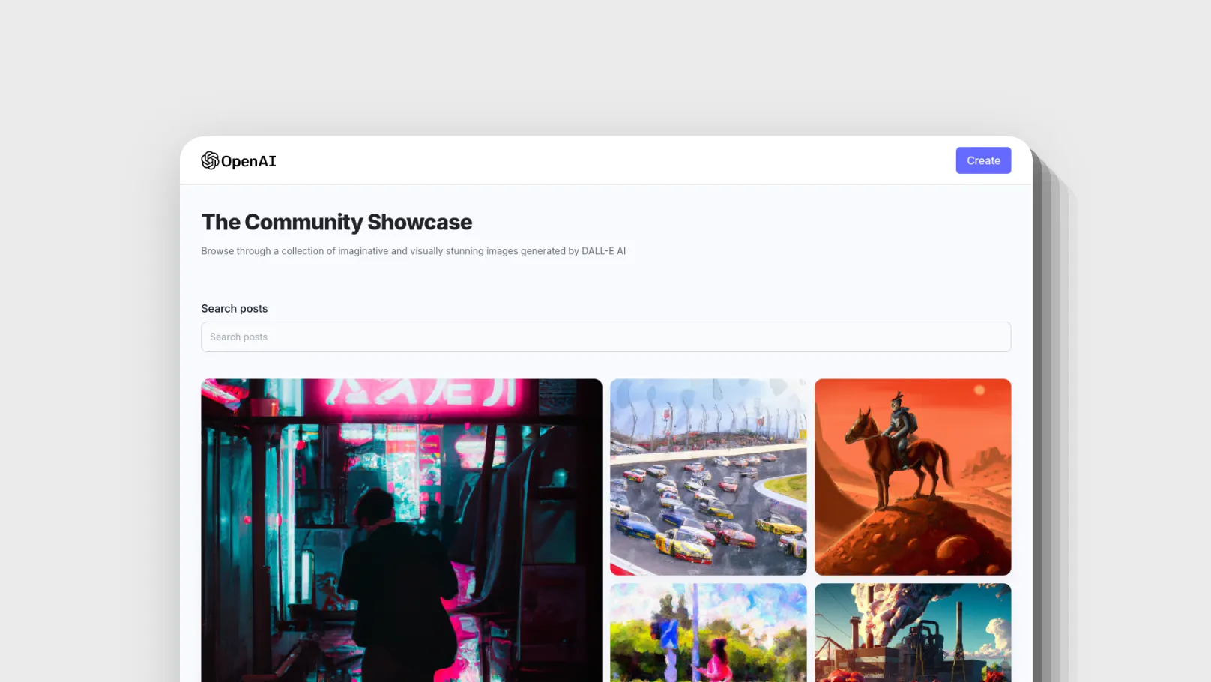
Task: Click The Community Showcase heading
Action: (x=336, y=222)
